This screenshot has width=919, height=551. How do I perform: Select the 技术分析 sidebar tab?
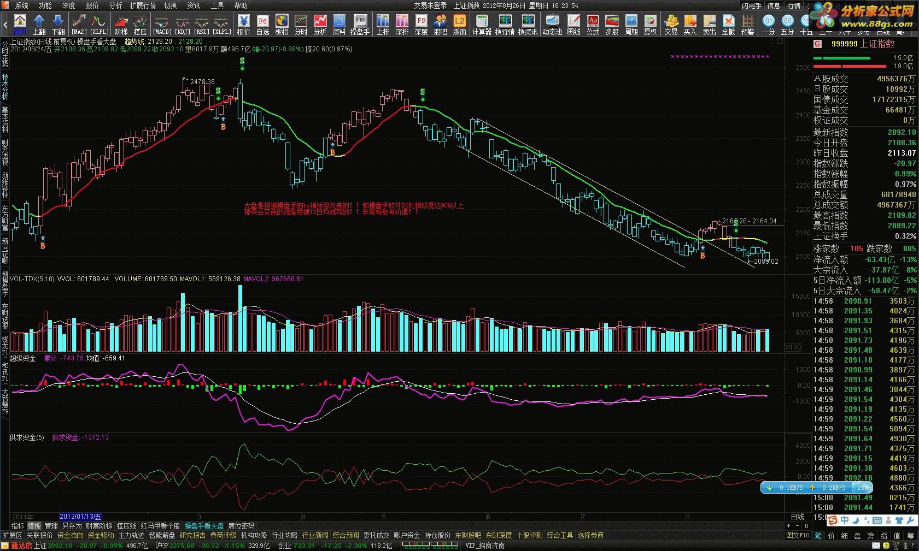click(5, 87)
